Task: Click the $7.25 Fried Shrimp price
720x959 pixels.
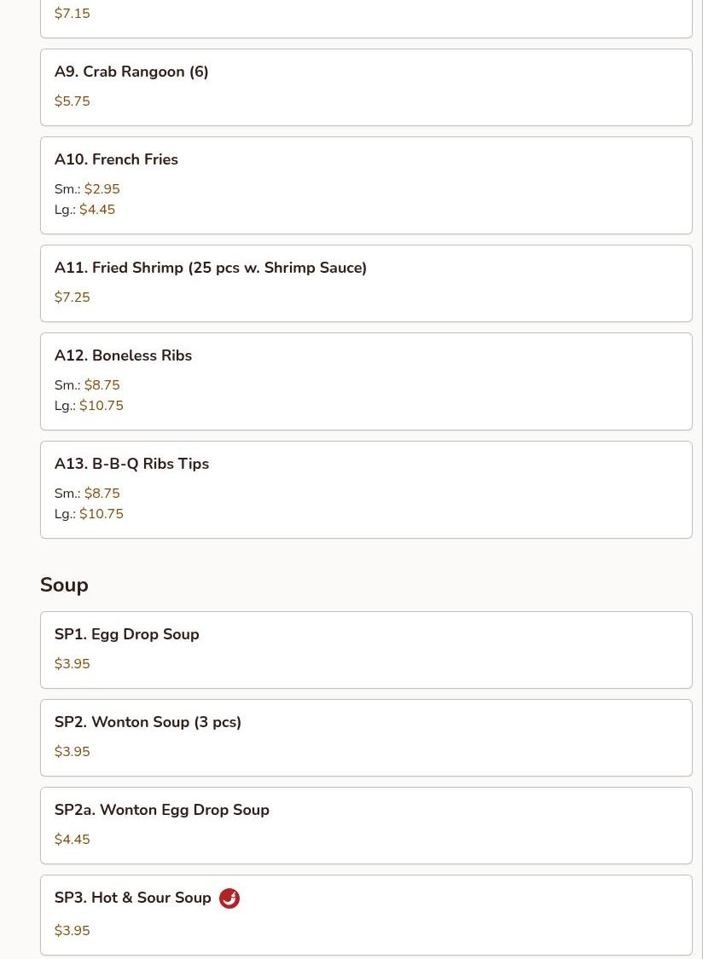Action: point(73,298)
